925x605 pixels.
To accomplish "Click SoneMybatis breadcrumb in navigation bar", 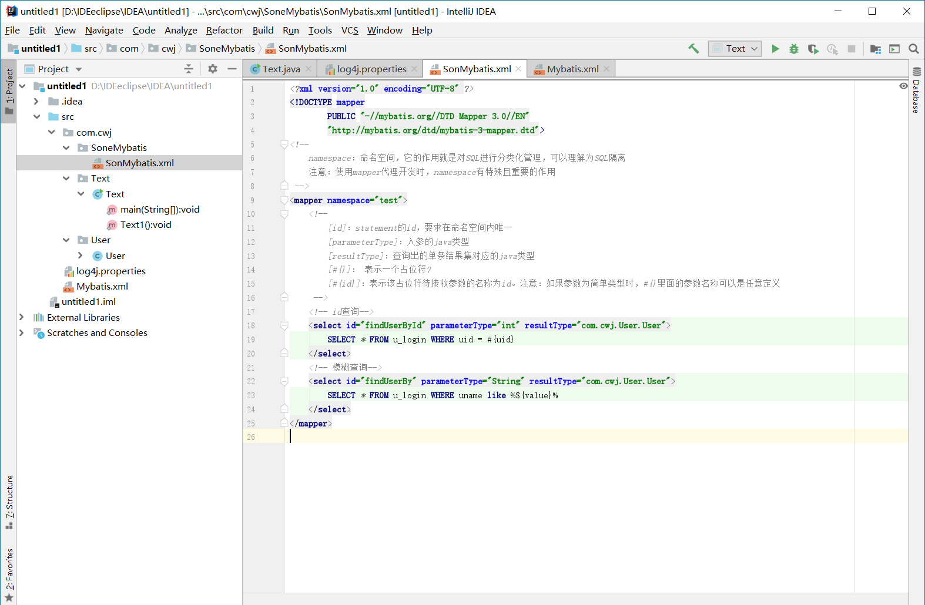I will pos(221,49).
